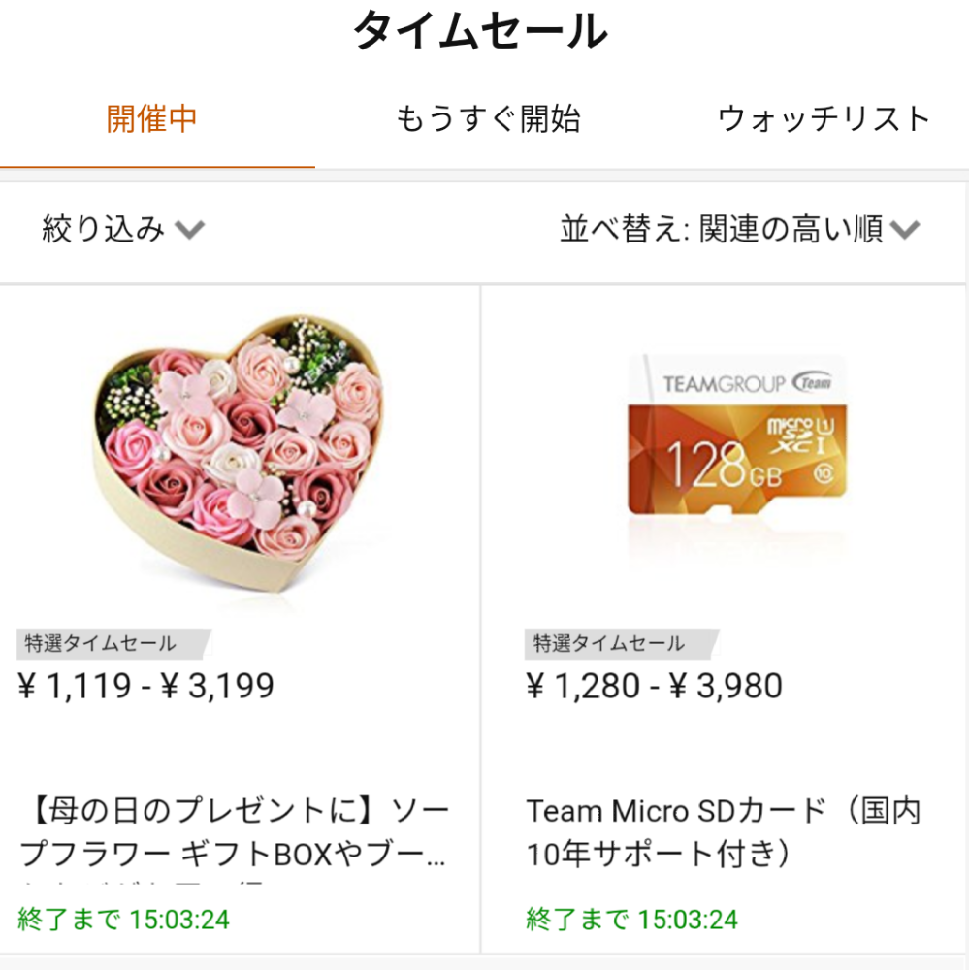The width and height of the screenshot is (969, 970).
Task: Click the SD card 終了まで countdown timer
Action: (x=631, y=920)
